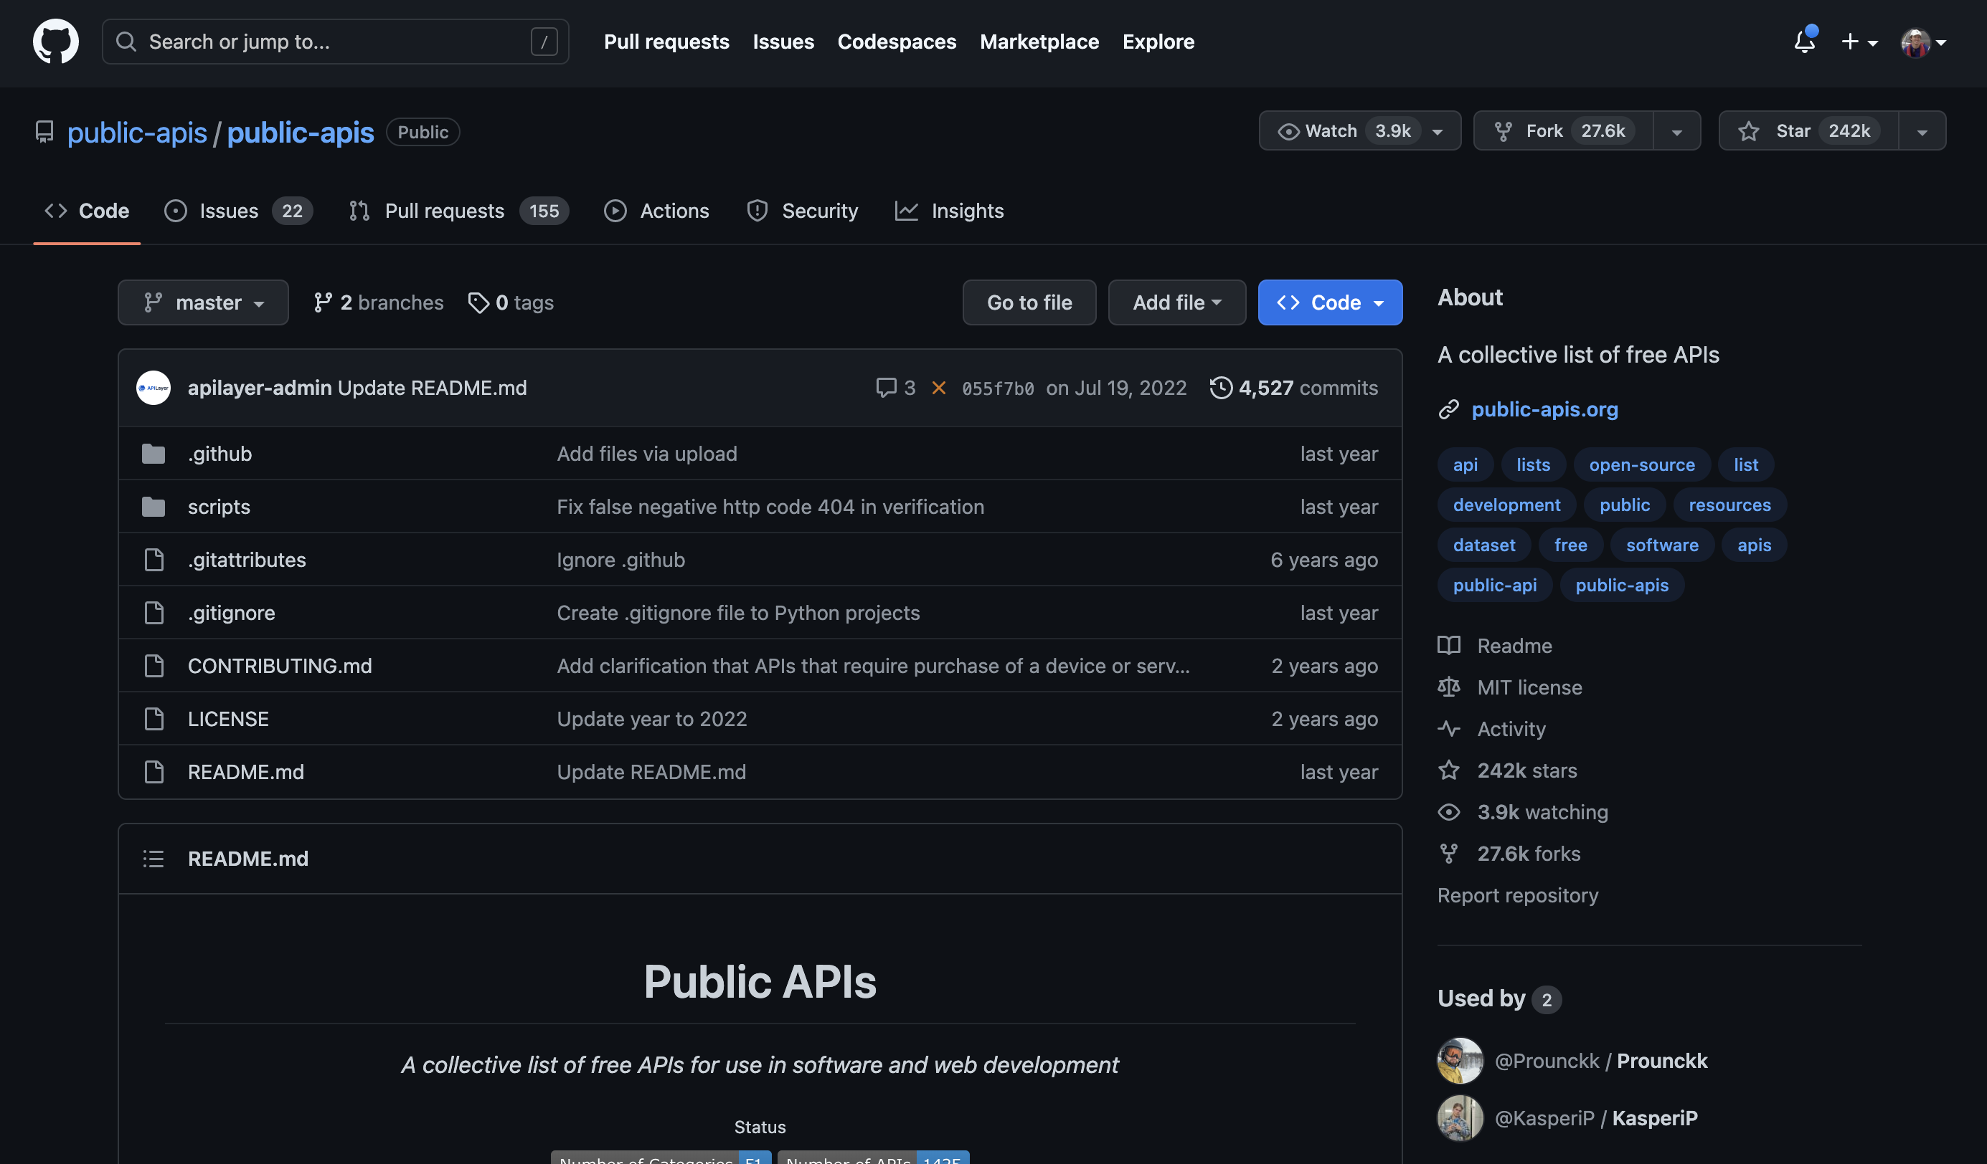Open the public-apis owner link
1987x1164 pixels.
point(137,133)
